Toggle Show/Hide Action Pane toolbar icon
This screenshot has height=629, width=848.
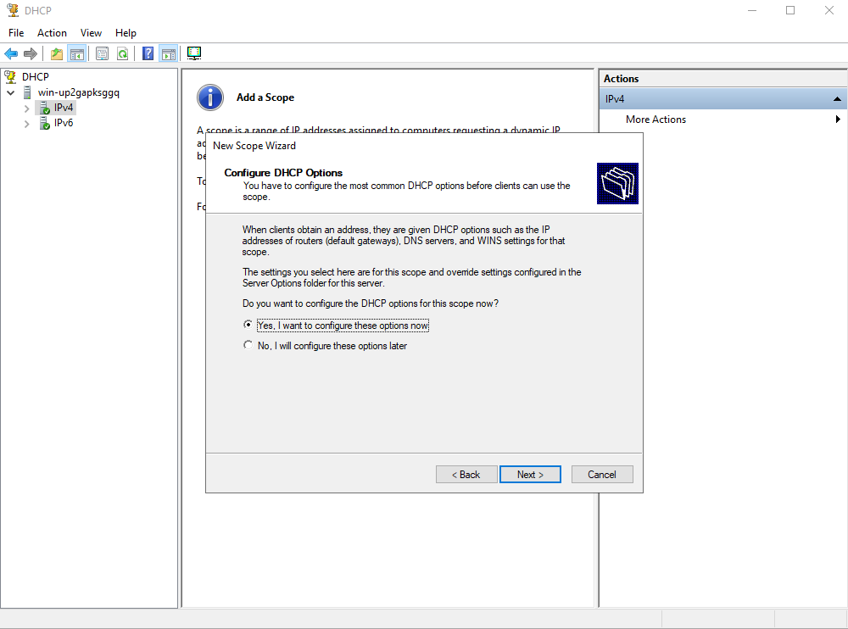coord(168,53)
